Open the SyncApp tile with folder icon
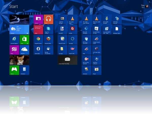152x114 pixels. click(62, 50)
